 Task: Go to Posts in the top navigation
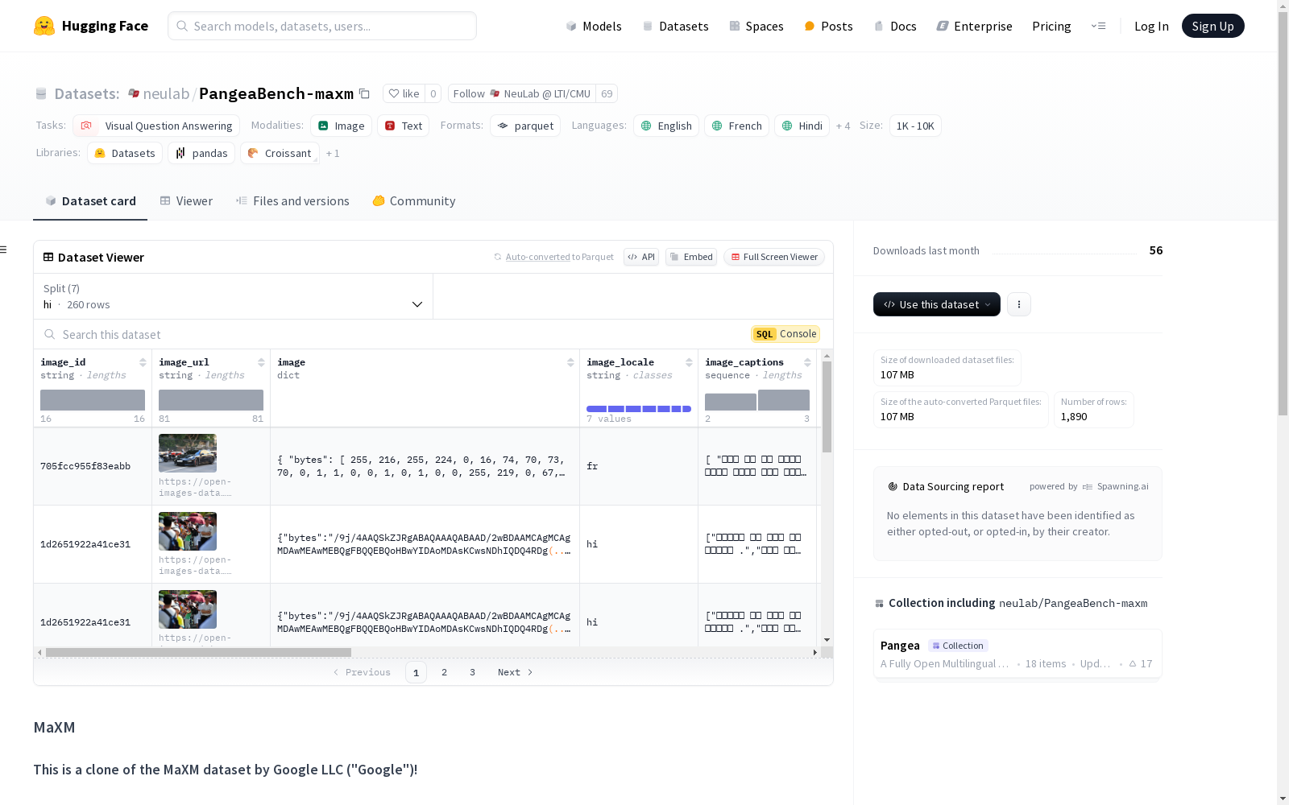(828, 26)
